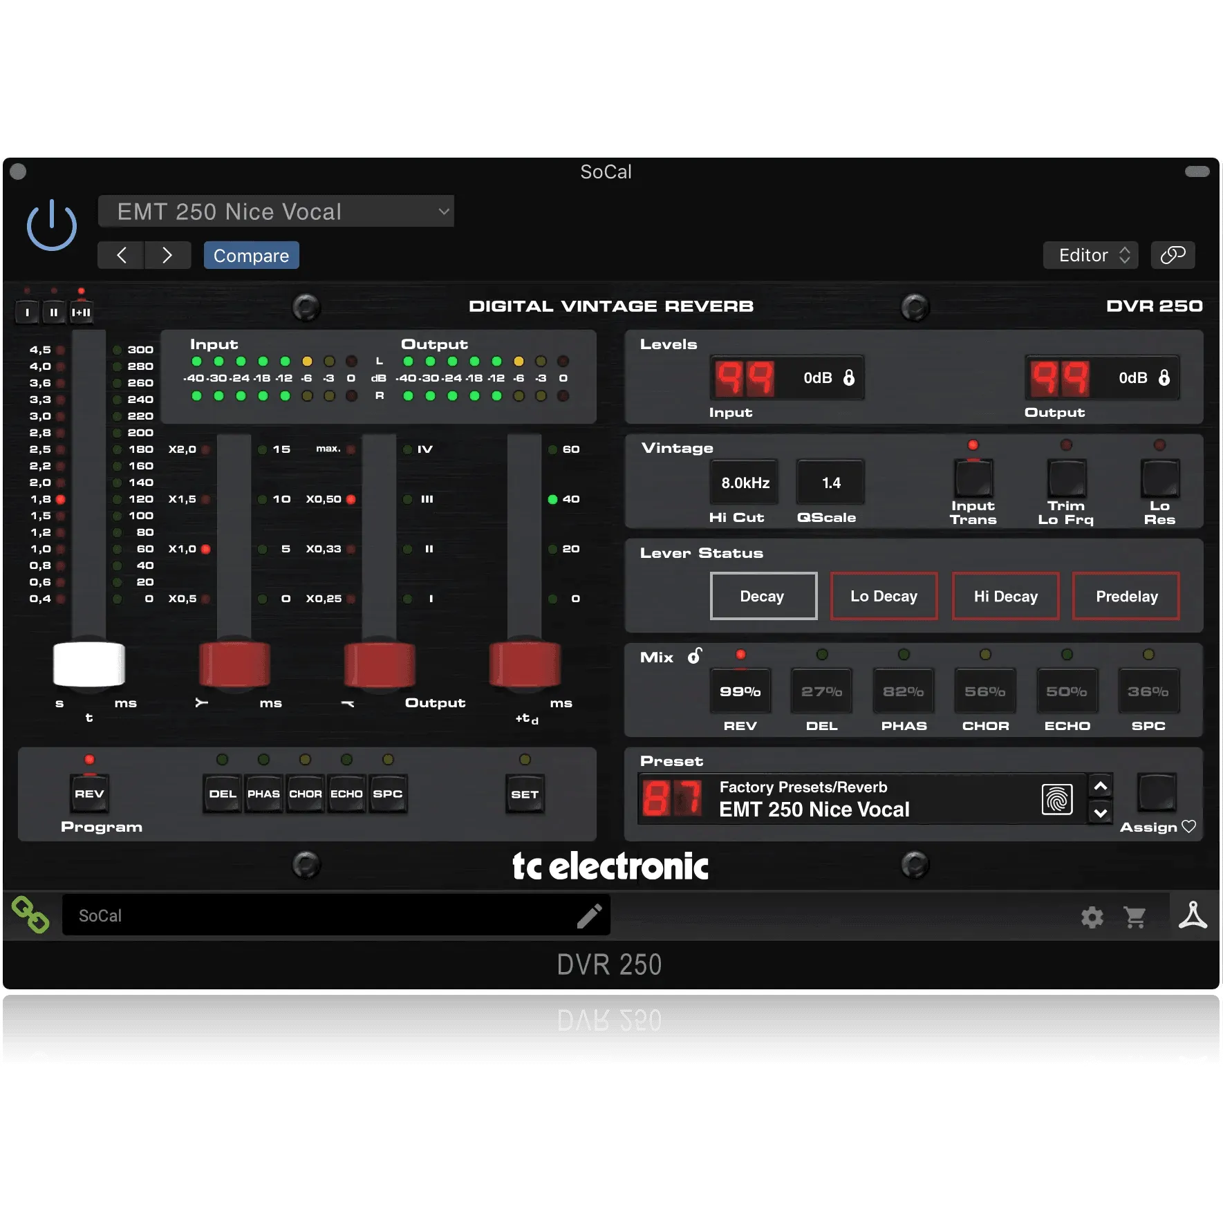Select the Decay lever status tab
The width and height of the screenshot is (1223, 1223).
pos(763,596)
